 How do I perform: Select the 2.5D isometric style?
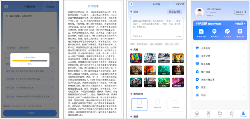coord(136,82)
